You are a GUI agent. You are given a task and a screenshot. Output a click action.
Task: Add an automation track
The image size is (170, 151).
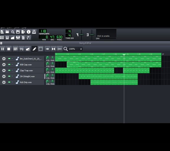(28, 49)
